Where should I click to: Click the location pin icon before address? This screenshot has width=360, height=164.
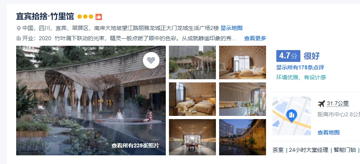pos(19,28)
